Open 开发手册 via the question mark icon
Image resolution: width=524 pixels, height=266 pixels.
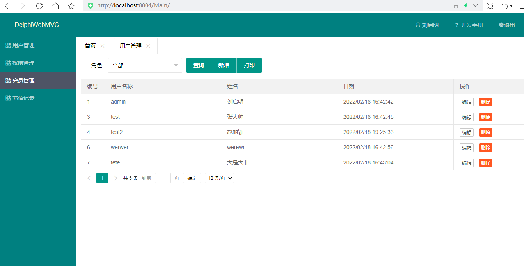pos(457,25)
